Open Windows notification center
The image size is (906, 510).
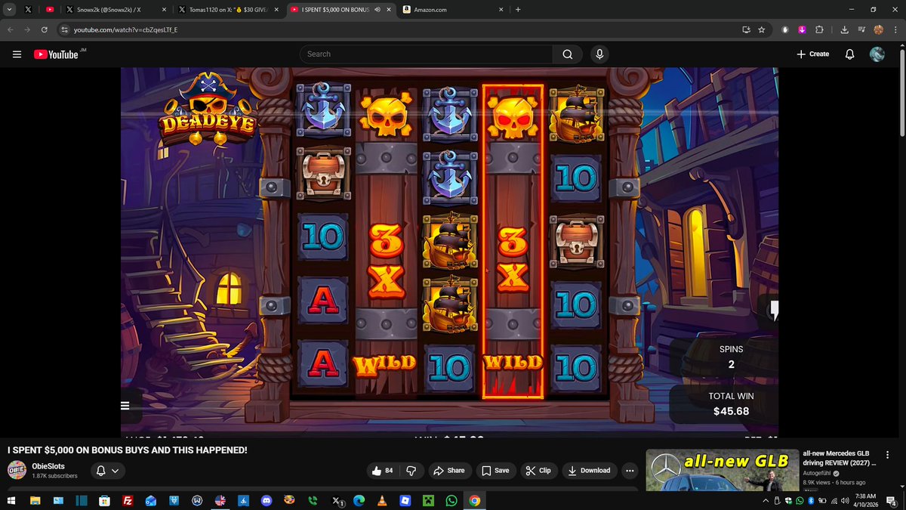892,500
